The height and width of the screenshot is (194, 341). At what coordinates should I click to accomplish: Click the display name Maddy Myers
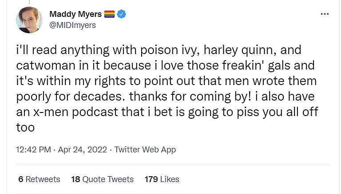click(x=75, y=14)
